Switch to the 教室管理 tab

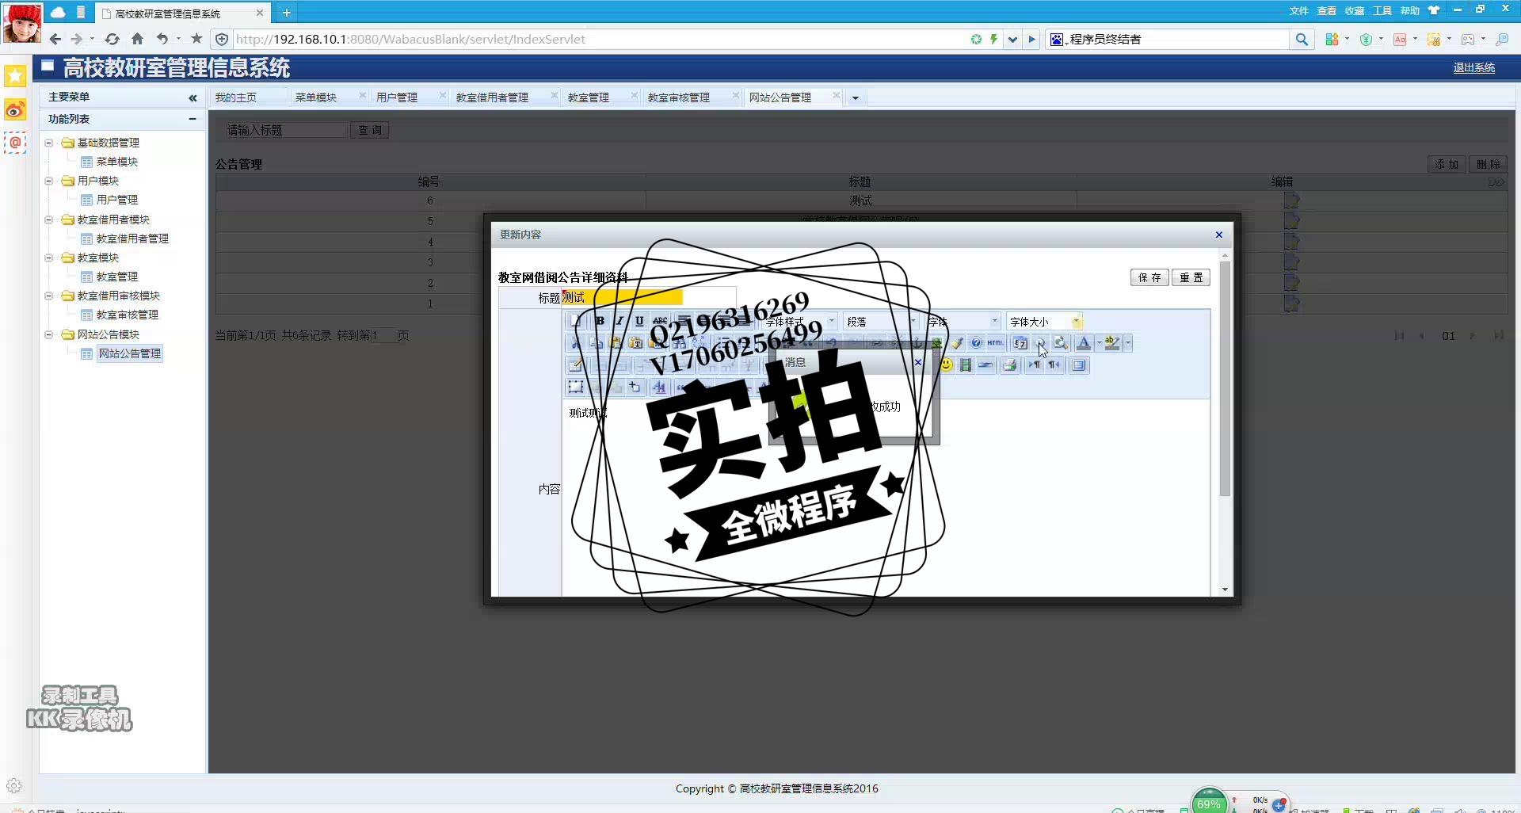(x=589, y=97)
